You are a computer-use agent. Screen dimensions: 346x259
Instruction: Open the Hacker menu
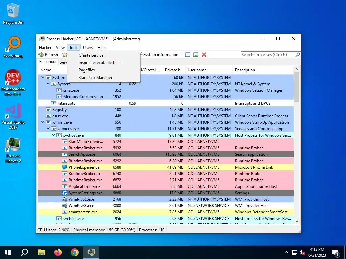click(x=45, y=47)
